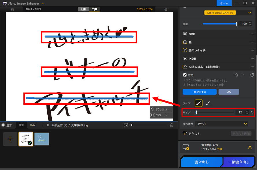The image size is (257, 170).
Task: Click the サイズ value field showing 12
Action: coord(240,112)
